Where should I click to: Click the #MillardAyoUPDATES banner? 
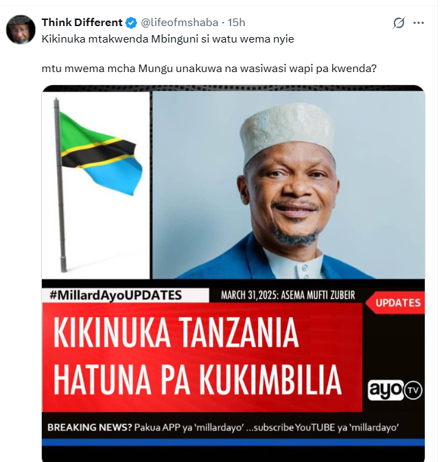click(x=125, y=295)
